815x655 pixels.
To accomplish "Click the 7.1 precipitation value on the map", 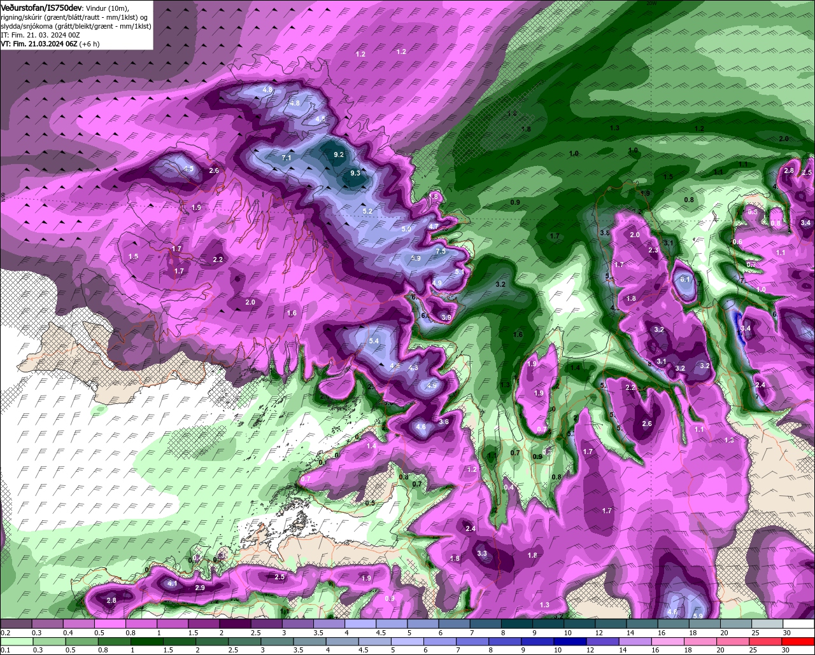I will pos(287,158).
